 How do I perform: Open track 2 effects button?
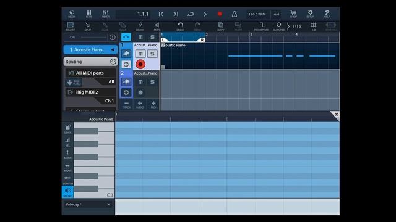click(x=126, y=92)
